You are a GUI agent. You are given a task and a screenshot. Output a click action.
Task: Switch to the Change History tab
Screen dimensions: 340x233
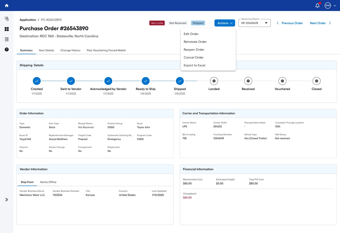(x=70, y=50)
